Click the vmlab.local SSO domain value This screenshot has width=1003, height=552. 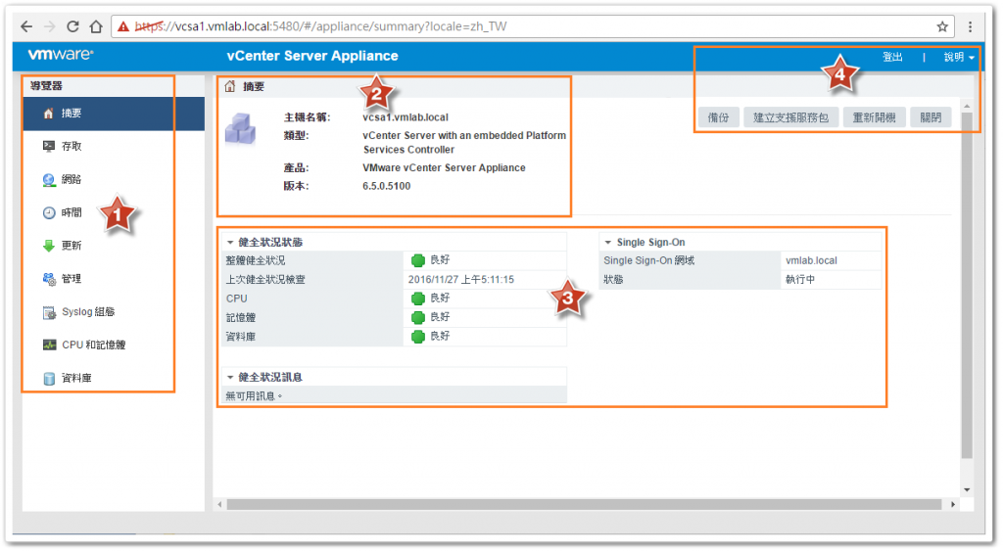(x=811, y=260)
